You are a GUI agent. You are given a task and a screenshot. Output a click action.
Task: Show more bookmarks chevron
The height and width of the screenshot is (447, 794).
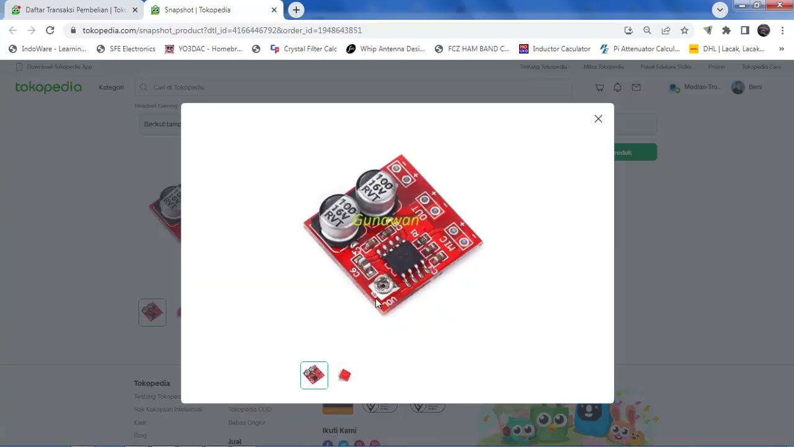coord(781,49)
